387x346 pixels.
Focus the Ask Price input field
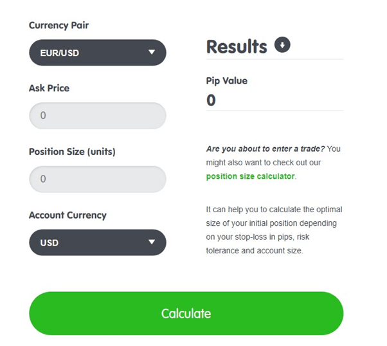[x=98, y=116]
